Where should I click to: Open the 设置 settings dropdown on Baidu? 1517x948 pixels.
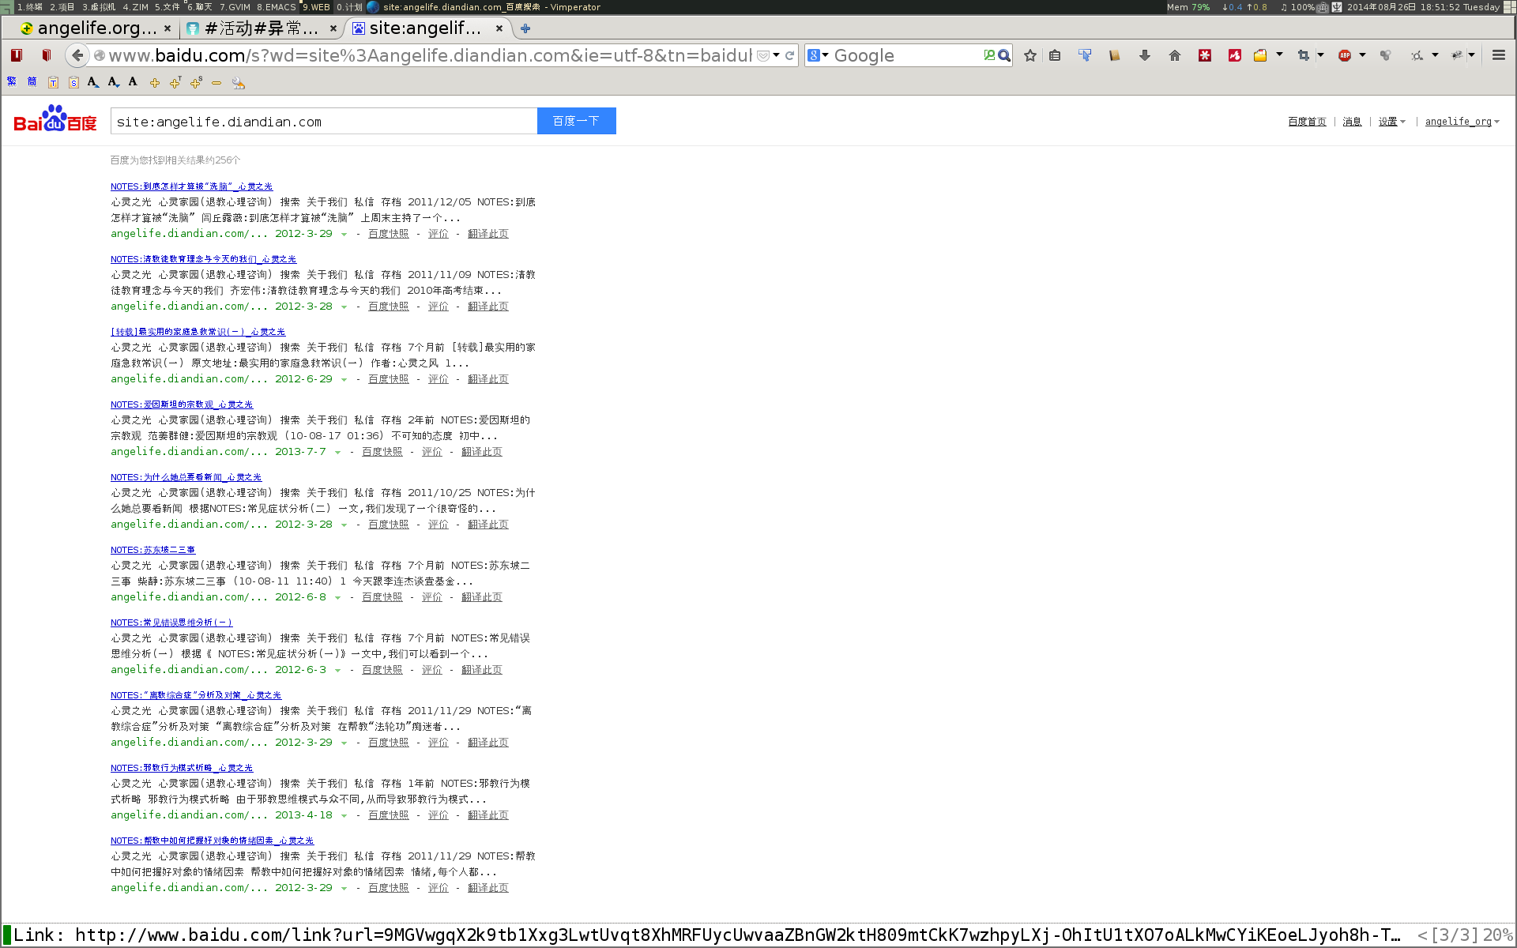coord(1391,122)
